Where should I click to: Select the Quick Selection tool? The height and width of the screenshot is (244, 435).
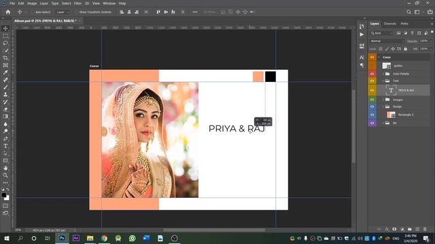pos(5,51)
